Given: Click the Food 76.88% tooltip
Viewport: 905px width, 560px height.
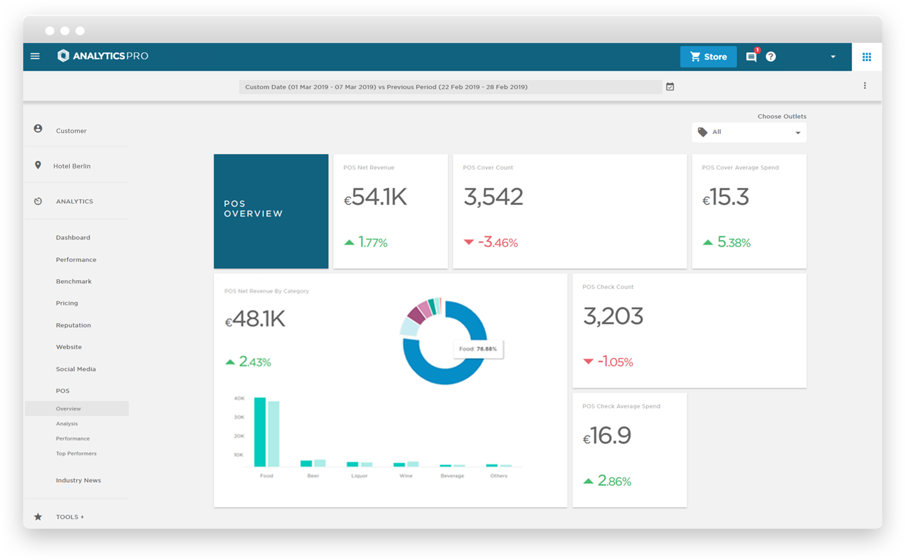Looking at the screenshot, I should click(x=478, y=349).
